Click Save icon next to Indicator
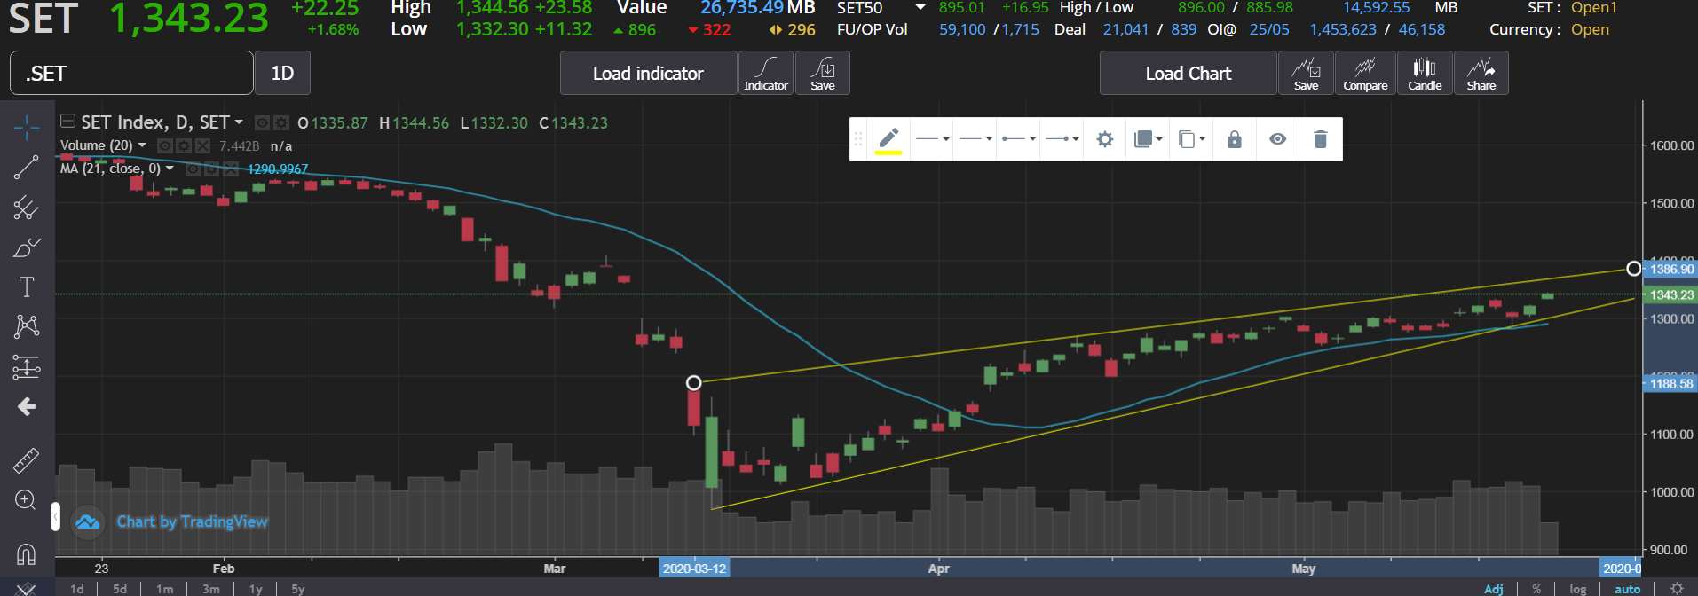The image size is (1698, 596). pos(823,73)
